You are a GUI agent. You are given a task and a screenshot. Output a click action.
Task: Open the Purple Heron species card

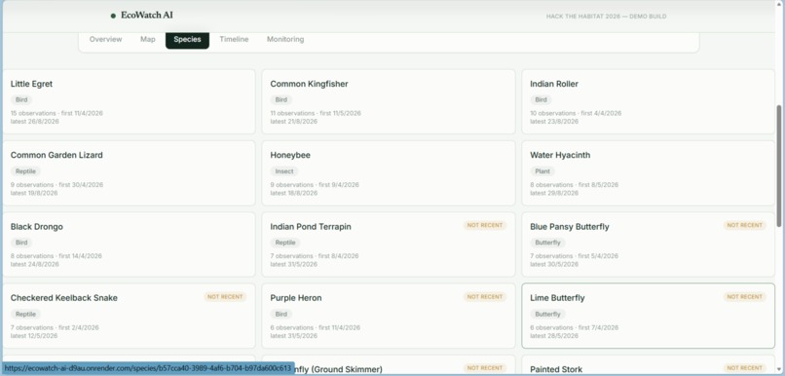pyautogui.click(x=389, y=316)
